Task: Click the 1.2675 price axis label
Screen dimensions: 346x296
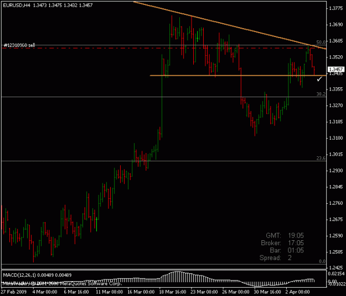Action: (336, 220)
